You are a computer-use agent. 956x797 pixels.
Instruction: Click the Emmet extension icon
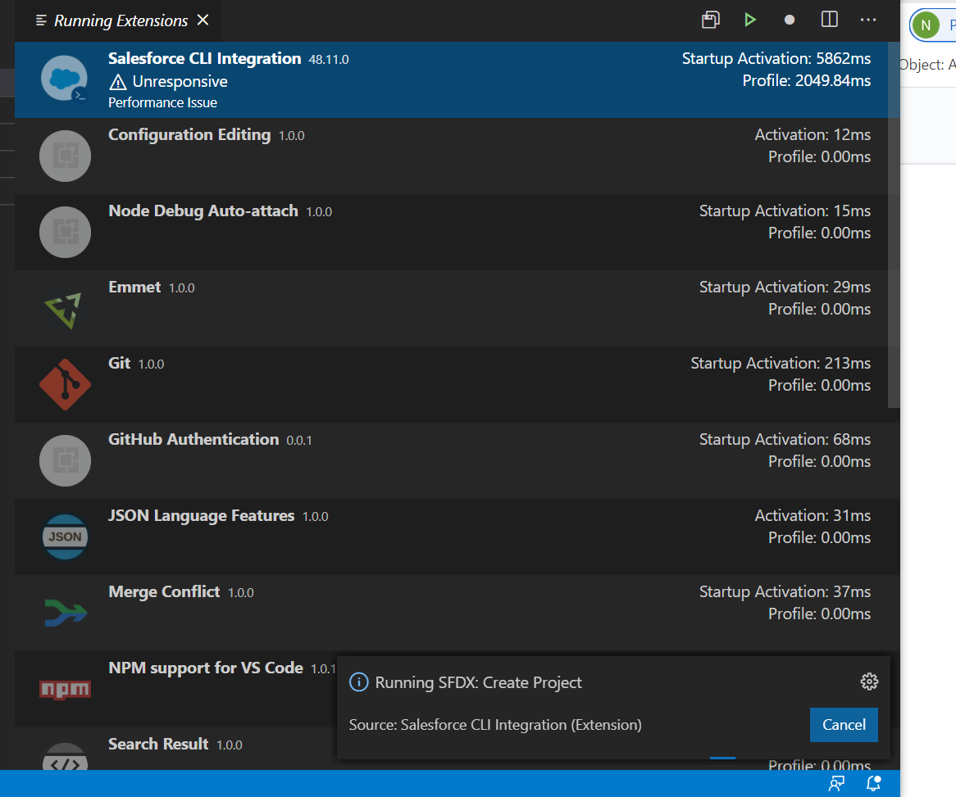point(64,310)
